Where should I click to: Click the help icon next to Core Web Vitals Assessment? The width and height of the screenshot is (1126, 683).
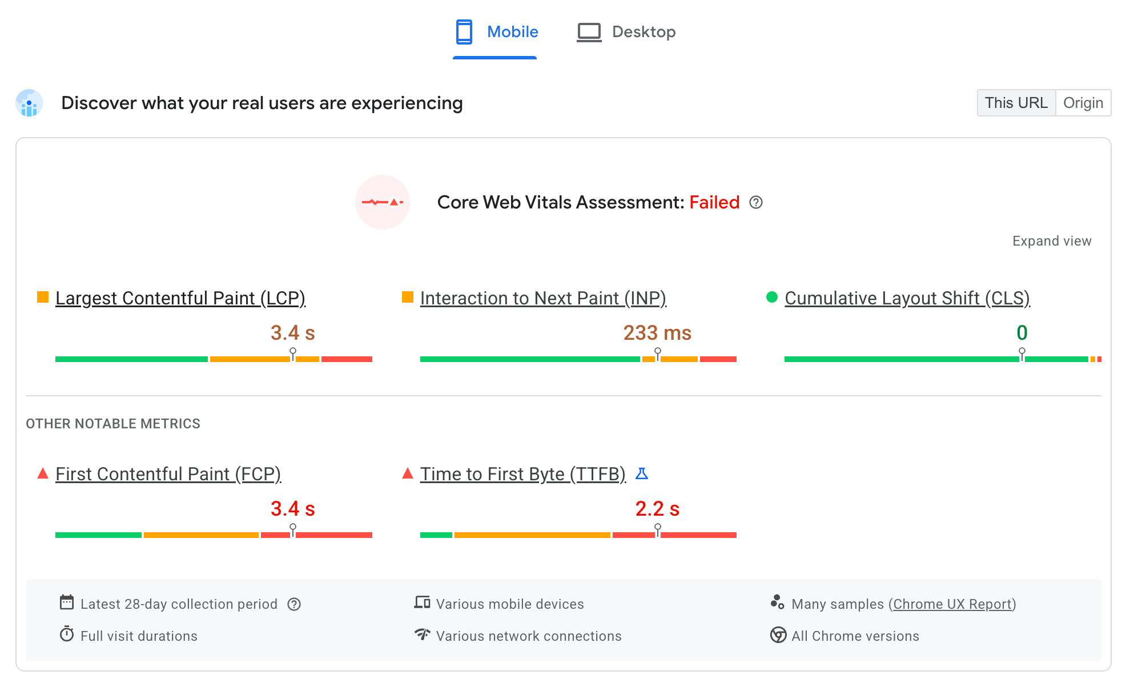pyautogui.click(x=755, y=203)
